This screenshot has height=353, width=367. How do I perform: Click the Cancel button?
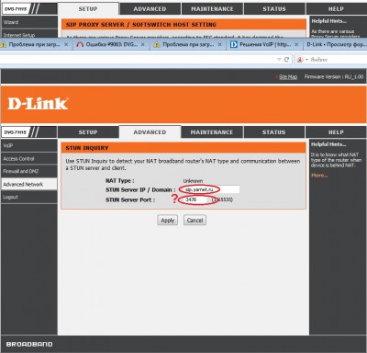[x=195, y=221]
